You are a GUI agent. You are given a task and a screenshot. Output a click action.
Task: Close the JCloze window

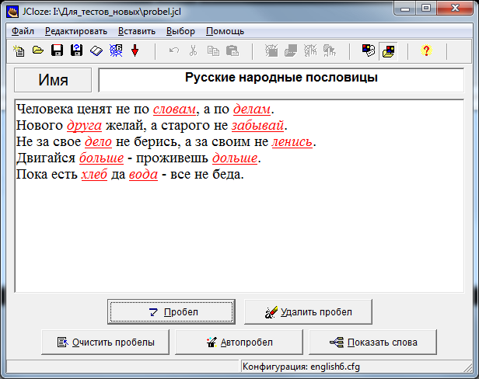coord(455,9)
